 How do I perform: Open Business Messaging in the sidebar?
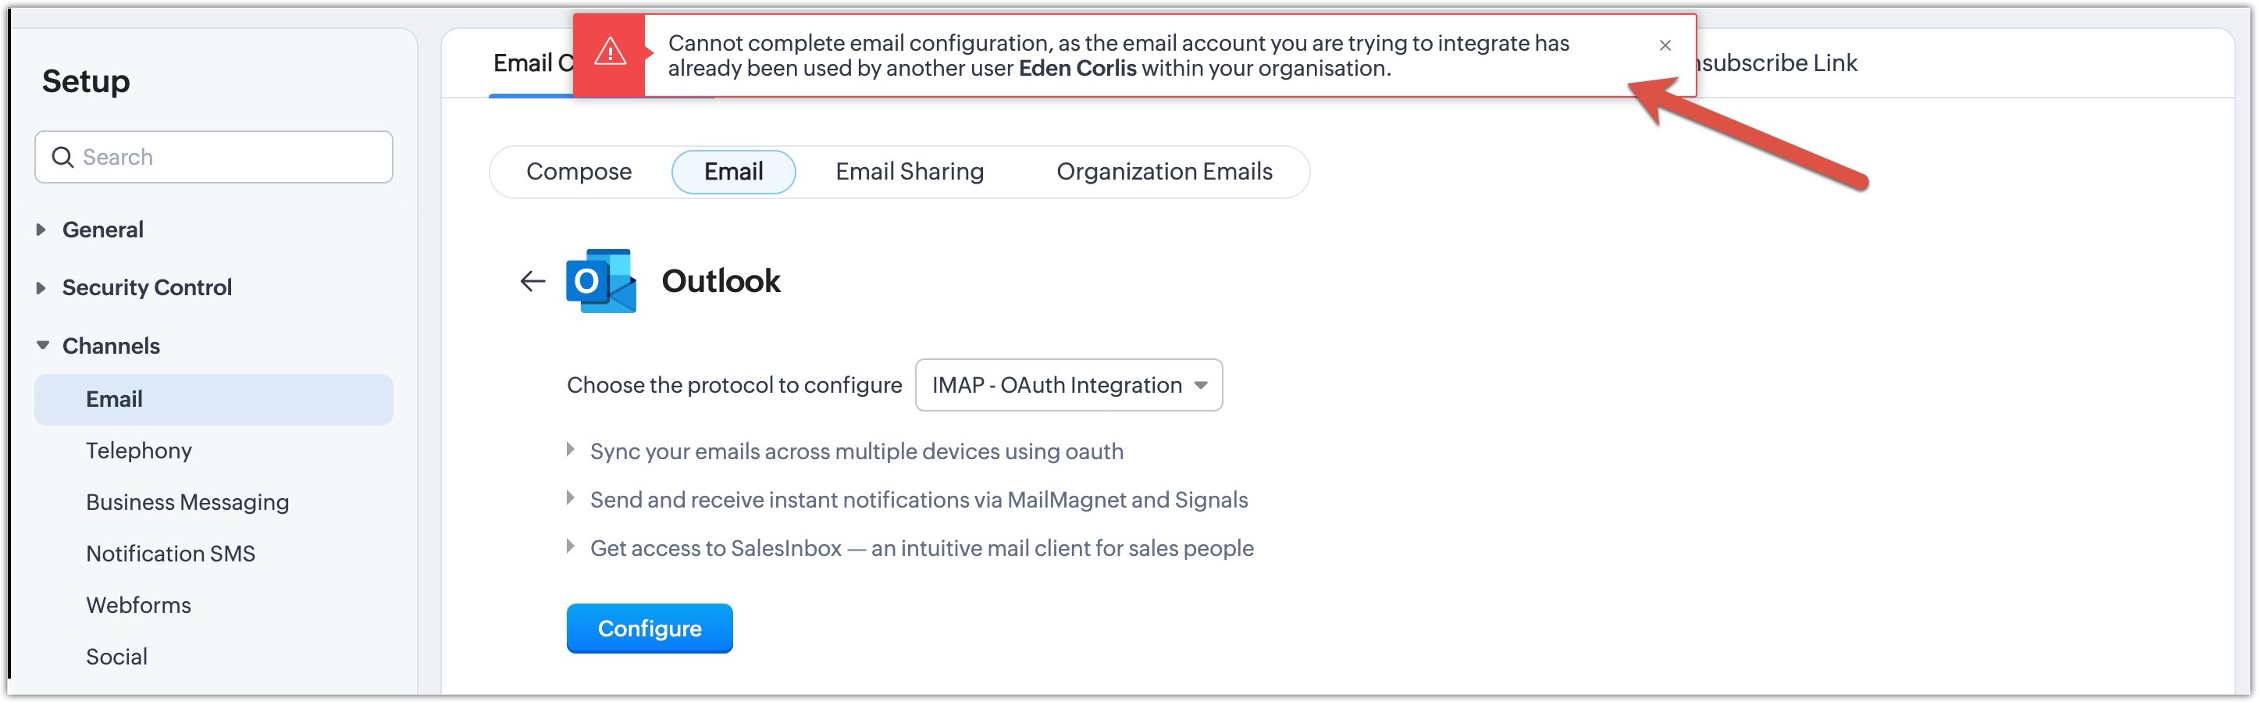(x=187, y=502)
